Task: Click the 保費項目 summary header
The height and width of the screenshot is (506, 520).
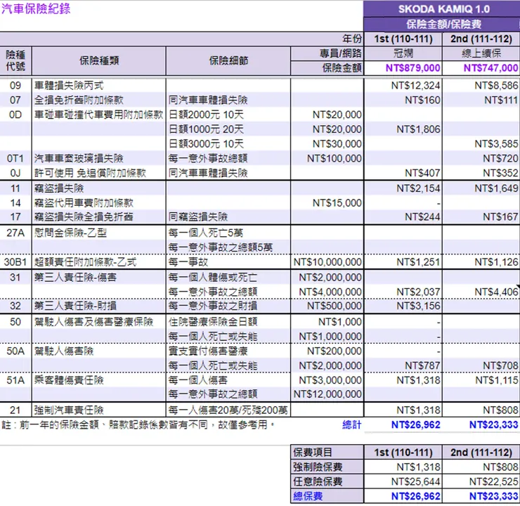Action: (327, 453)
